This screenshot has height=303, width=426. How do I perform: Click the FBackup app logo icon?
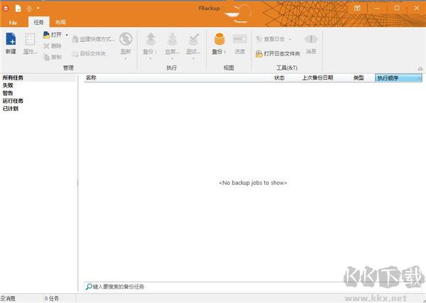click(x=6, y=8)
